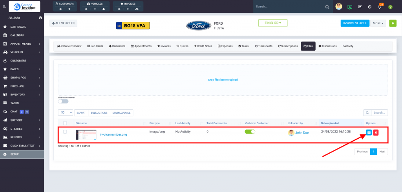Image resolution: width=402 pixels, height=192 pixels.
Task: Open Setup in the sidebar
Action: coord(22,154)
